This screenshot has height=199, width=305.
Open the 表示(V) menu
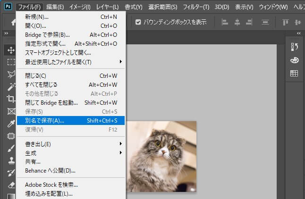click(x=244, y=7)
